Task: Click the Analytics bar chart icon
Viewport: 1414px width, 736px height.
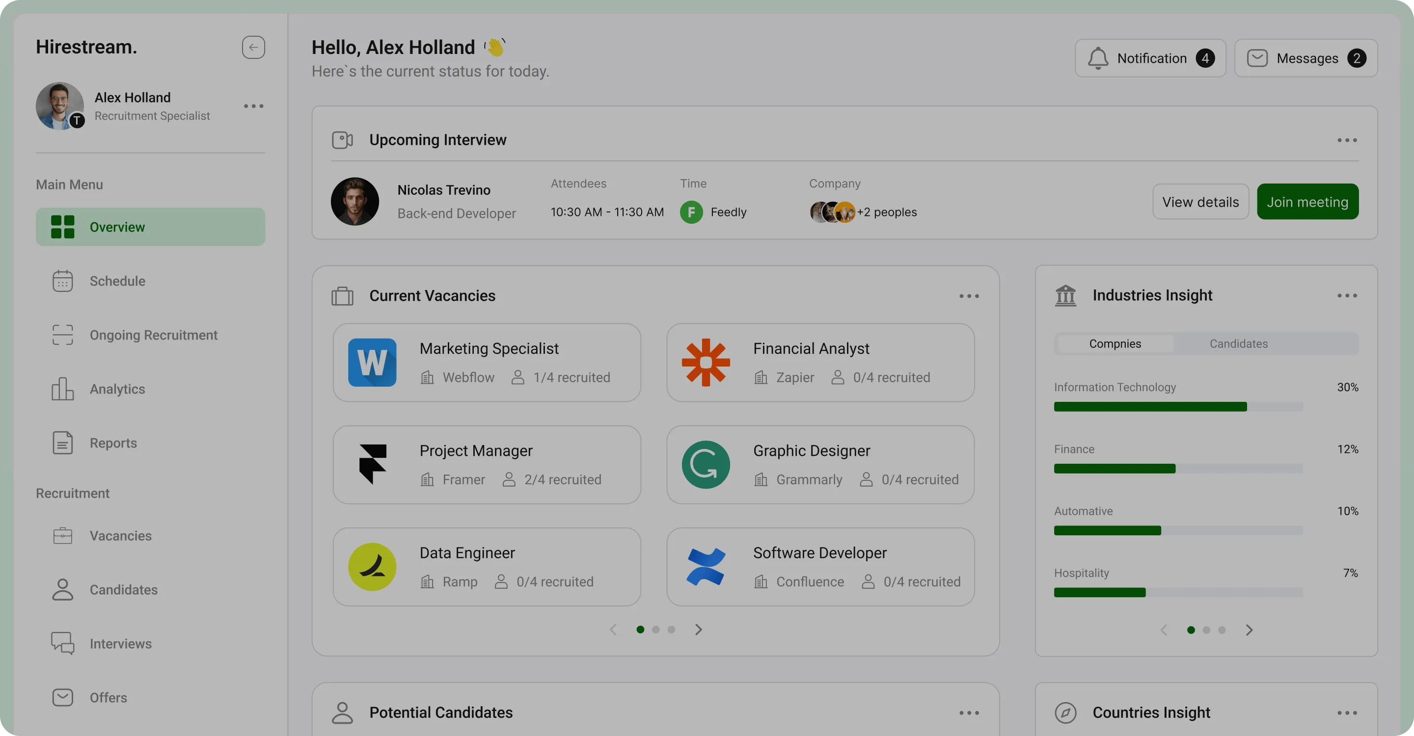Action: (62, 389)
